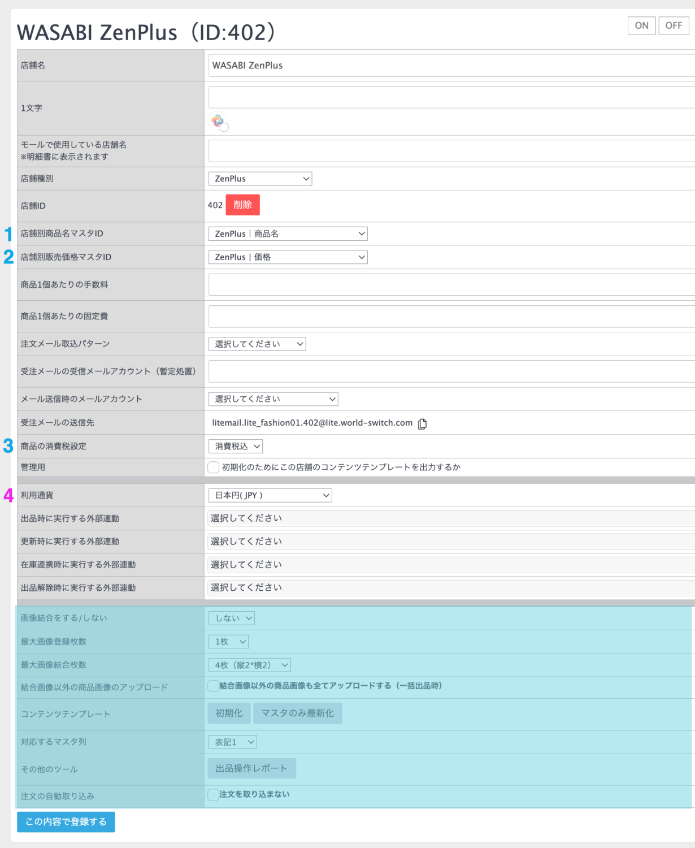Click the マスタのみ最新化 button
Image resolution: width=695 pixels, height=848 pixels.
point(298,713)
